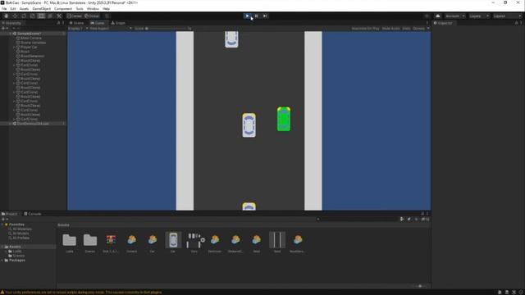525x295 pixels.
Task: Pause the running game
Action: [x=256, y=16]
